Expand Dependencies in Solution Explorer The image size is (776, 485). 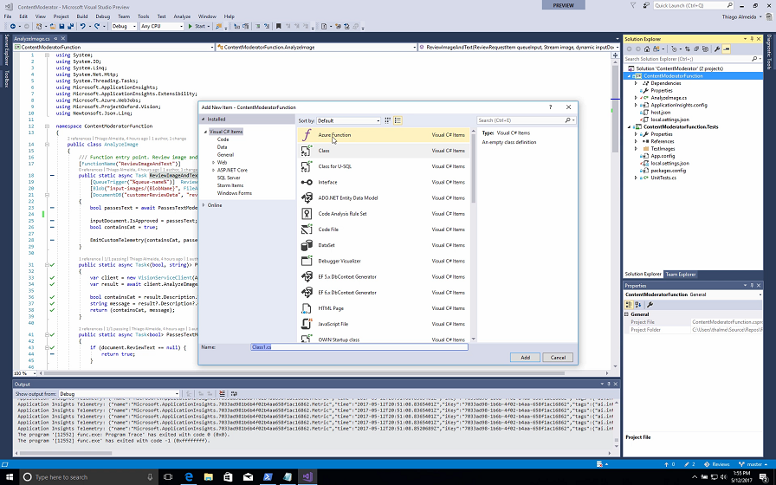pos(636,83)
